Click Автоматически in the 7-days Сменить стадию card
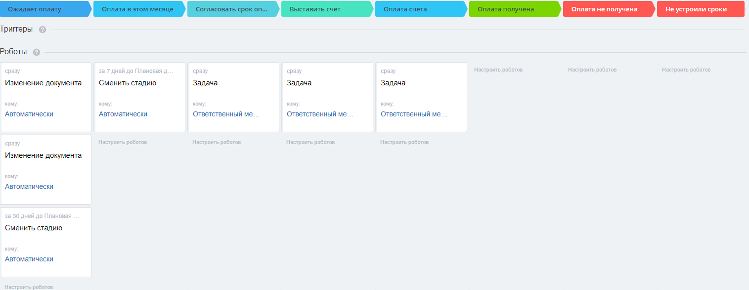 123,114
